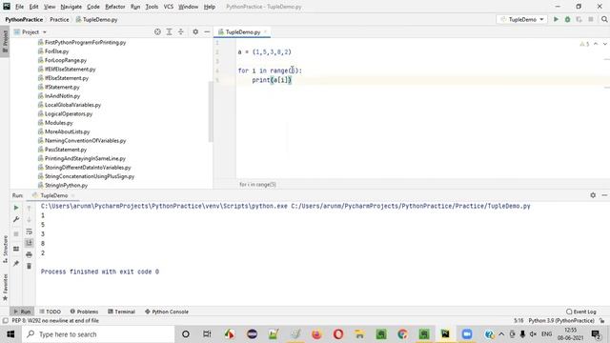Stop the process using top toolbar stop icon
The height and width of the screenshot is (343, 610).
point(591,19)
